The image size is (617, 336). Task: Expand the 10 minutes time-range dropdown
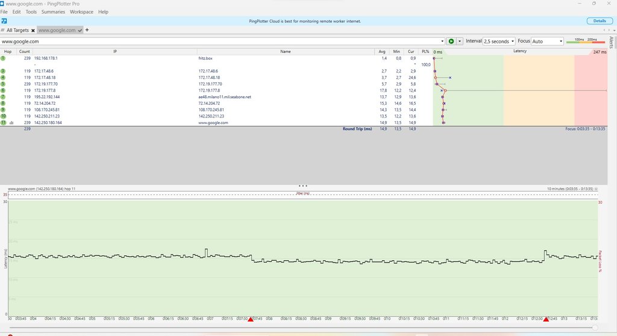(596, 189)
